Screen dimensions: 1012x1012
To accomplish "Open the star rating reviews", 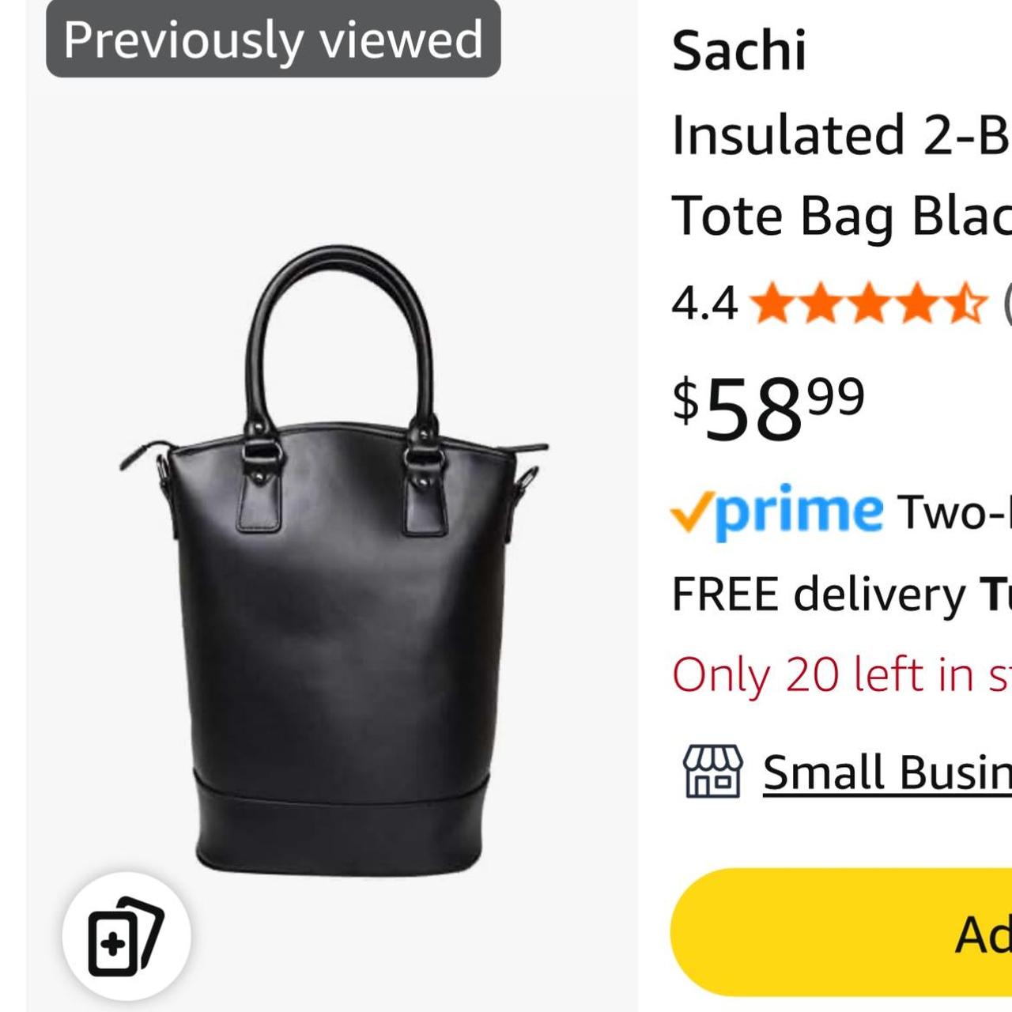I will (869, 304).
